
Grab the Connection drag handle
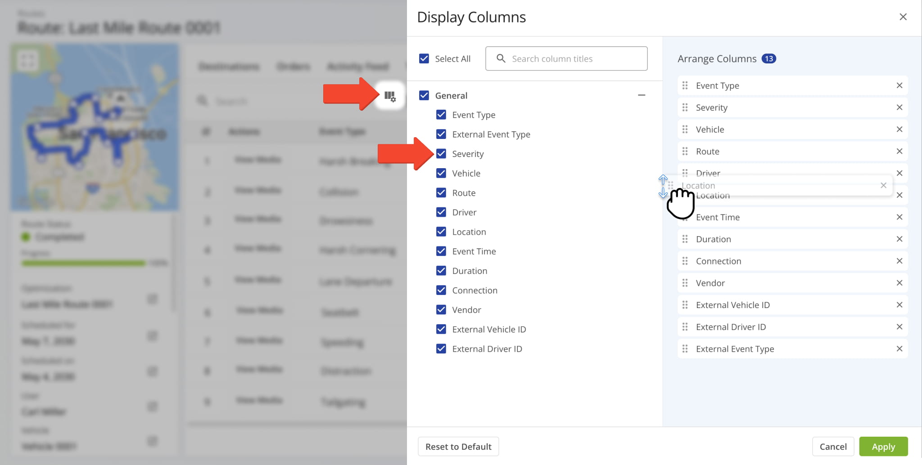click(685, 261)
